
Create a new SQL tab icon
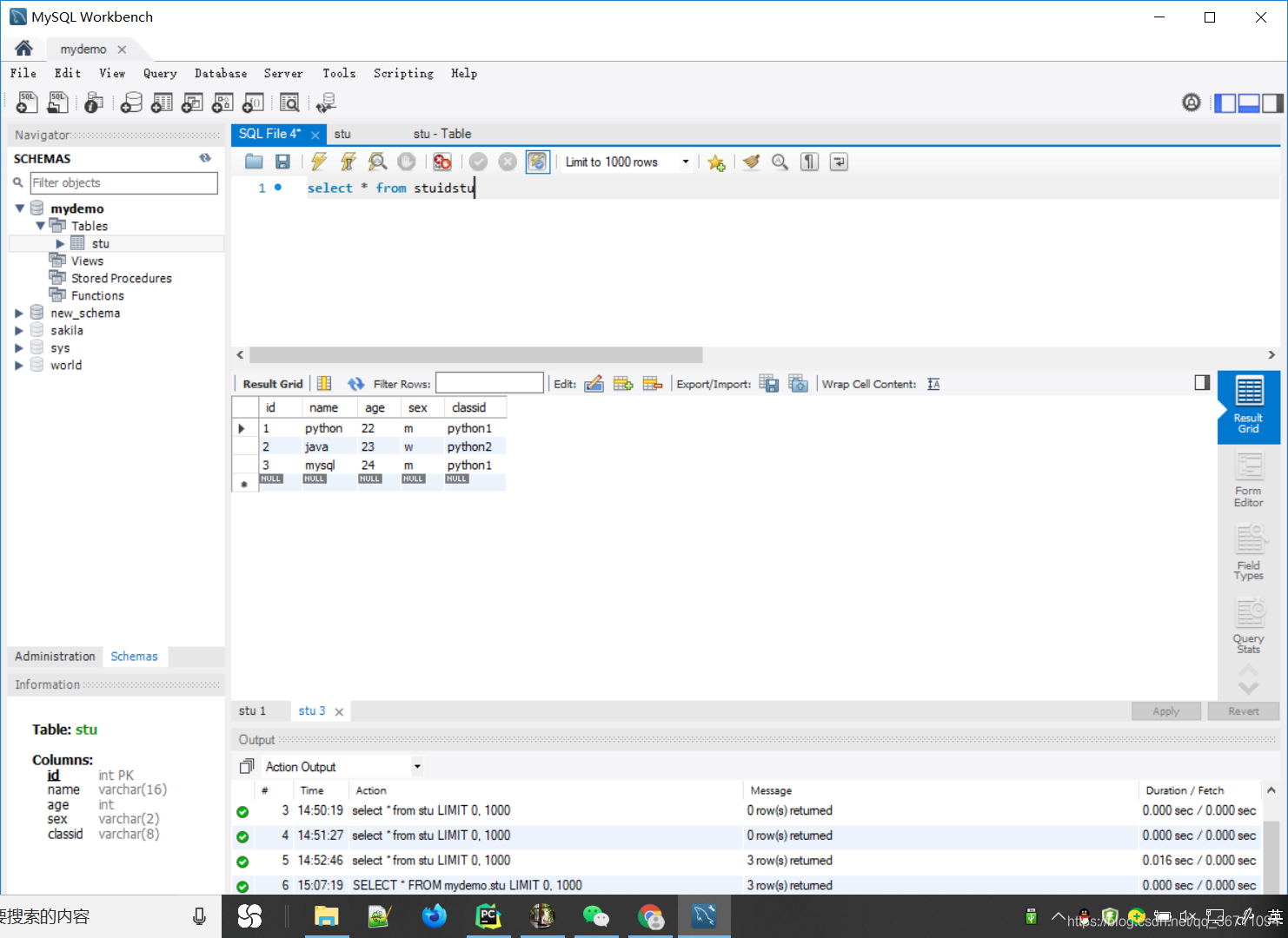click(x=27, y=102)
